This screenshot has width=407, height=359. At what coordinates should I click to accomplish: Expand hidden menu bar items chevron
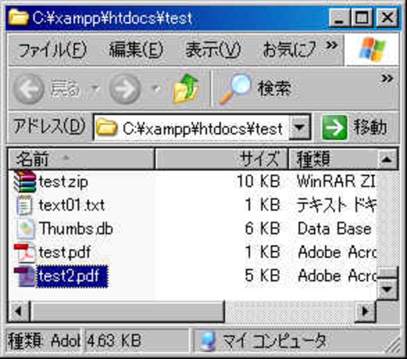pyautogui.click(x=332, y=45)
